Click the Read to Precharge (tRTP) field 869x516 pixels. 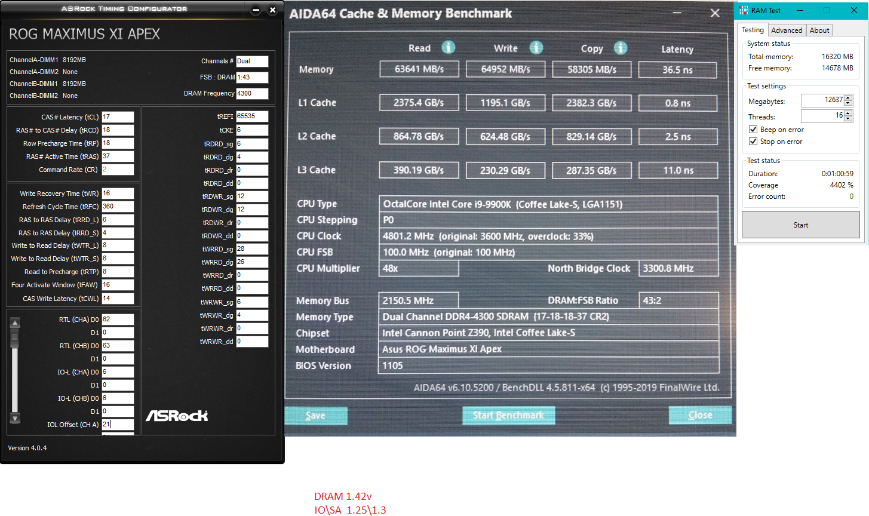tap(118, 272)
